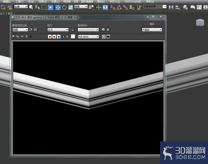Open the Schematic View icon
This screenshot has height=164, width=208.
coord(205,7)
